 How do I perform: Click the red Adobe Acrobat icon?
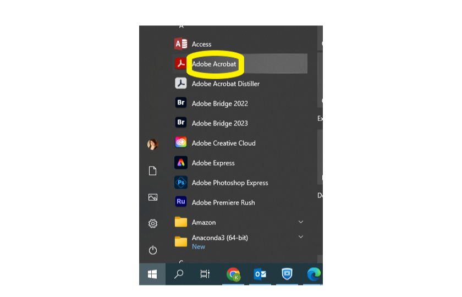click(x=180, y=63)
